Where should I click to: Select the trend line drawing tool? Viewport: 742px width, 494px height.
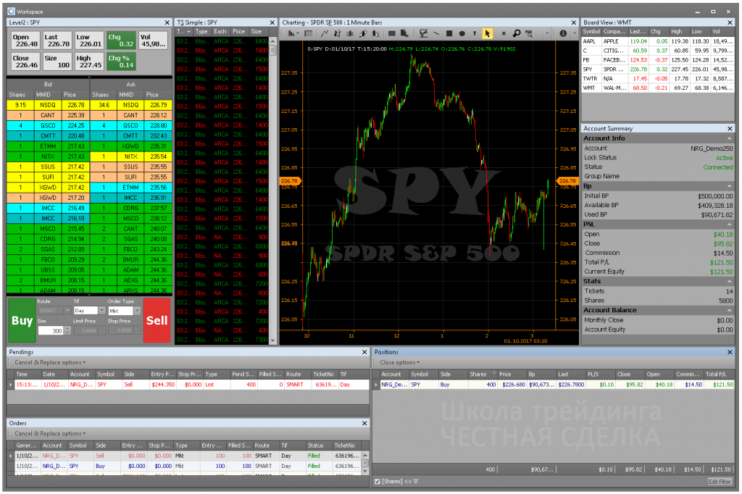click(x=436, y=33)
